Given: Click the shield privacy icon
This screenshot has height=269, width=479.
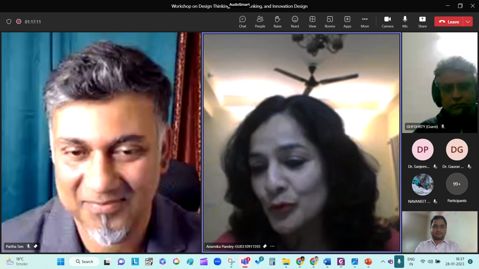Looking at the screenshot, I should [x=9, y=22].
